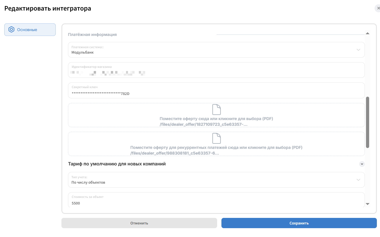Open the Тип учета dropdown with По числу объектов
Image resolution: width=380 pixels, height=237 pixels.
(x=216, y=180)
